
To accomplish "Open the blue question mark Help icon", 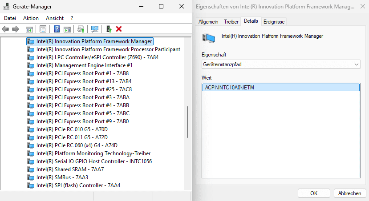I will pyautogui.click(x=57, y=29).
